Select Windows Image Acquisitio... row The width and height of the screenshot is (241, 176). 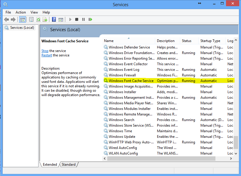click(x=168, y=86)
